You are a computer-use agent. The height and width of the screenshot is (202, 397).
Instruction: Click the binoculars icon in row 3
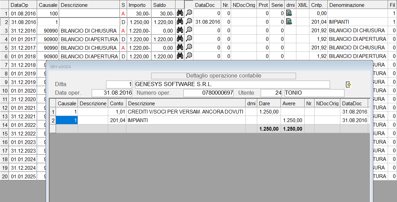pos(180,30)
